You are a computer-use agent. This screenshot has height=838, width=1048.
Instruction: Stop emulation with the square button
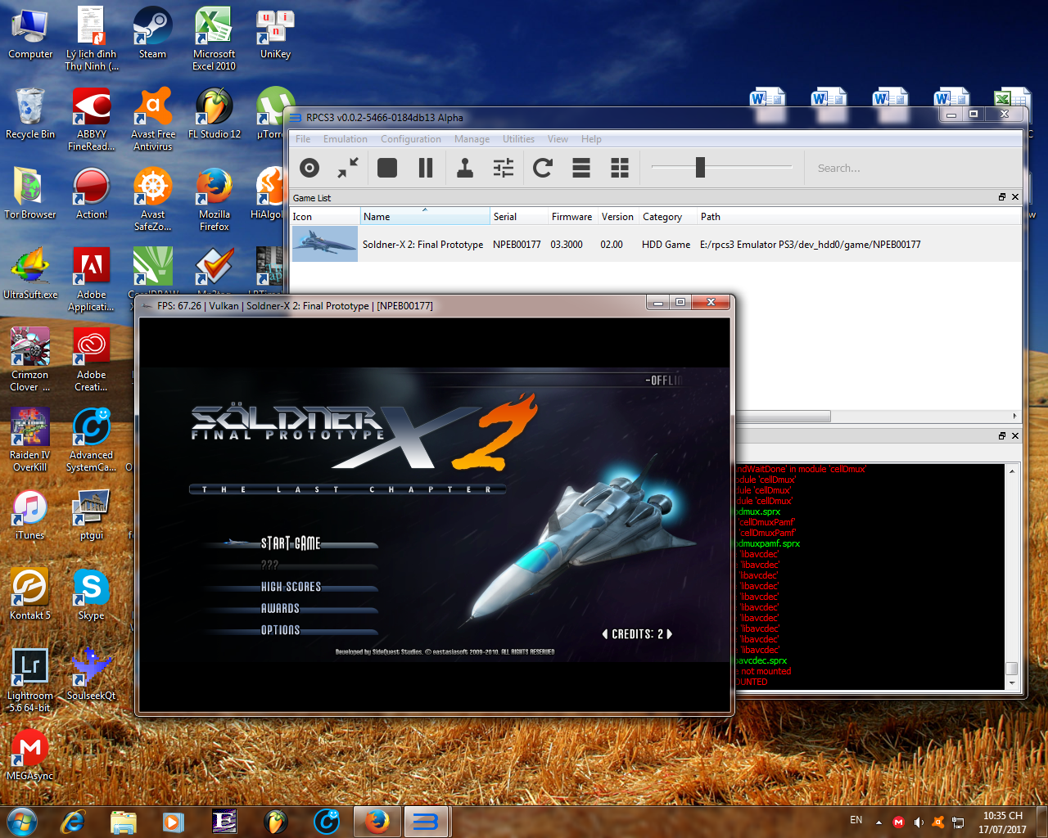tap(387, 169)
